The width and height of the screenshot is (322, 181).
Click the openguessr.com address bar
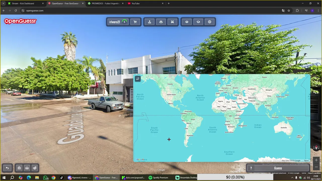(151, 11)
